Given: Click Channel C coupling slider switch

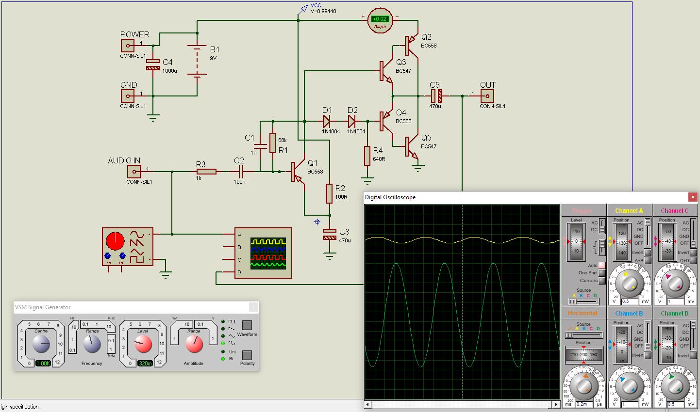Looking at the screenshot, I should tap(693, 233).
